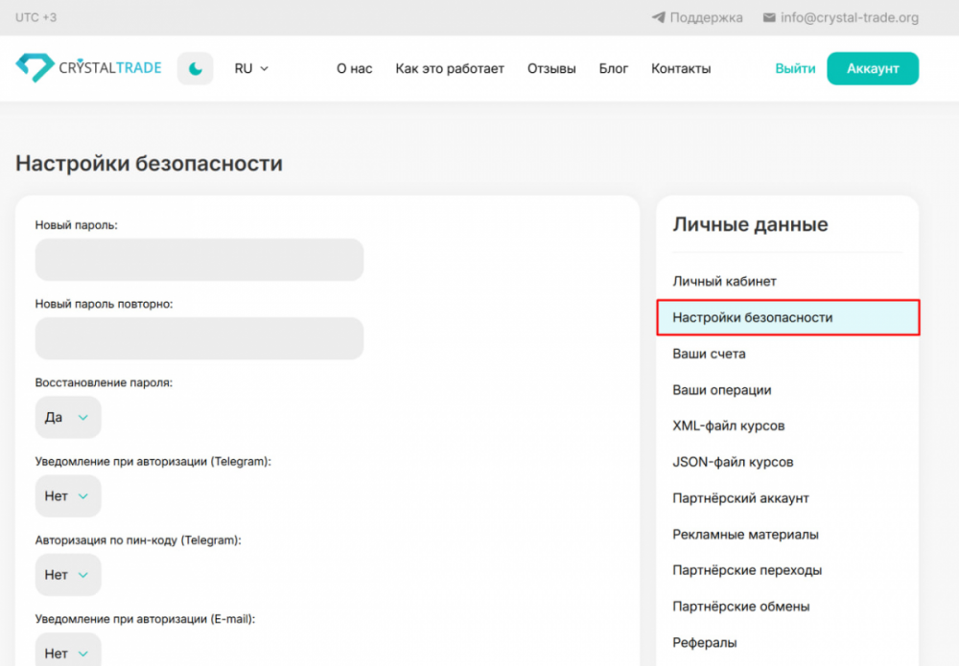Click the Crystal Trade logo
Image resolution: width=959 pixels, height=666 pixels.
88,68
